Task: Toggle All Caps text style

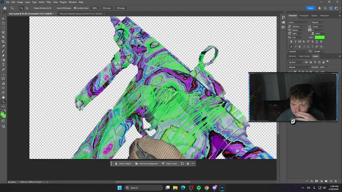Action: tap(300, 42)
